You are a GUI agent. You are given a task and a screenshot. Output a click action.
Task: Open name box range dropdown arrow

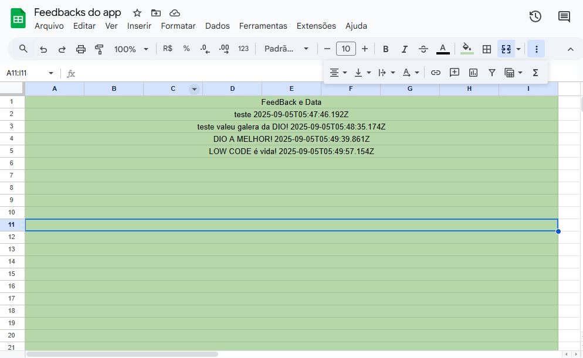[x=51, y=73]
